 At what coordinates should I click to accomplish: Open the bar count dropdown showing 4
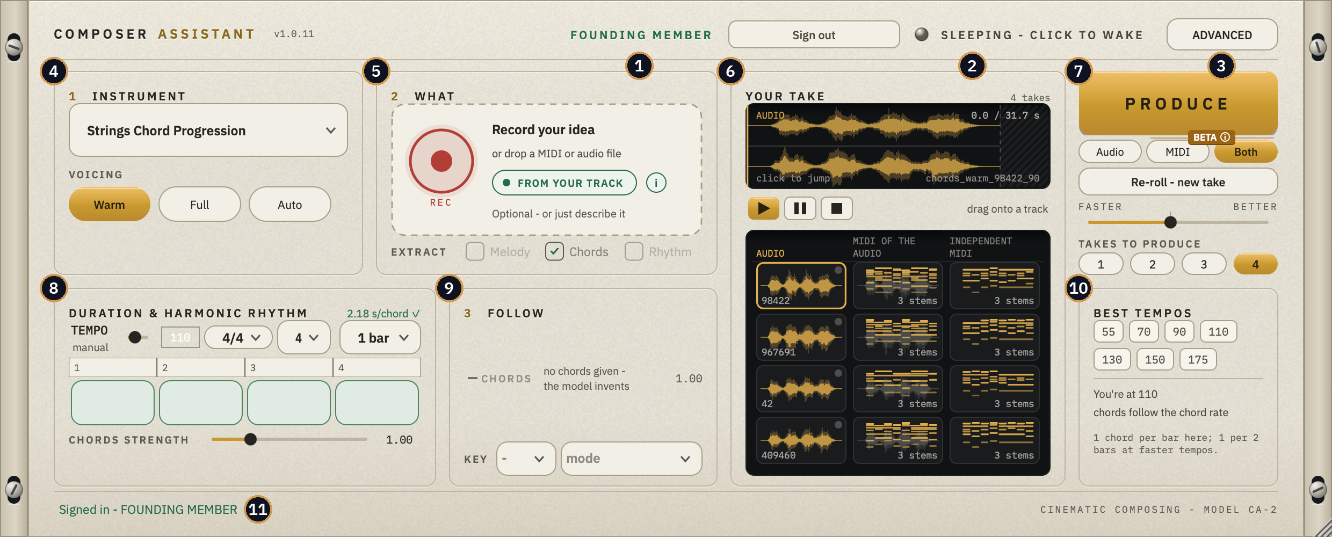[x=304, y=338]
